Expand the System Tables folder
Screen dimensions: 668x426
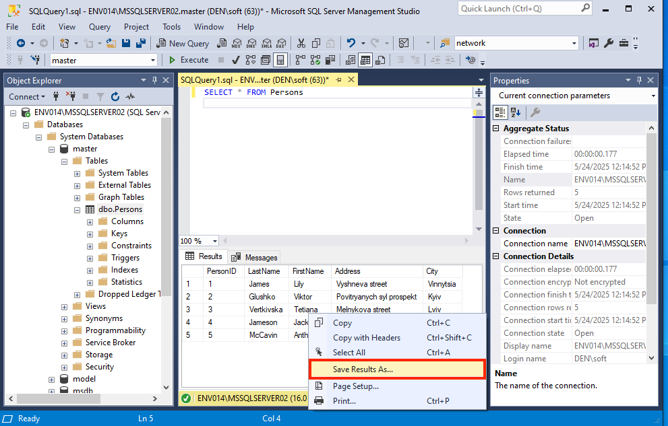click(x=77, y=174)
